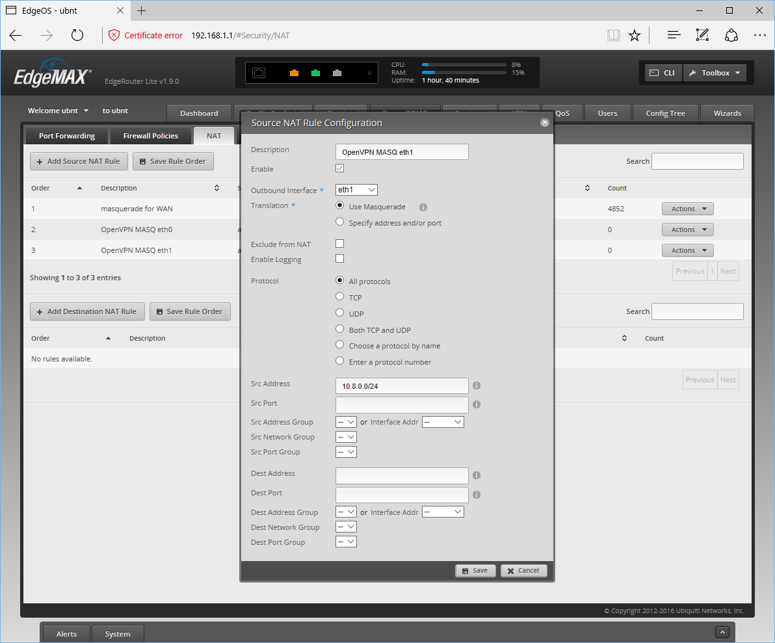The image size is (775, 643).
Task: Refresh the page in browser
Action: tap(77, 35)
